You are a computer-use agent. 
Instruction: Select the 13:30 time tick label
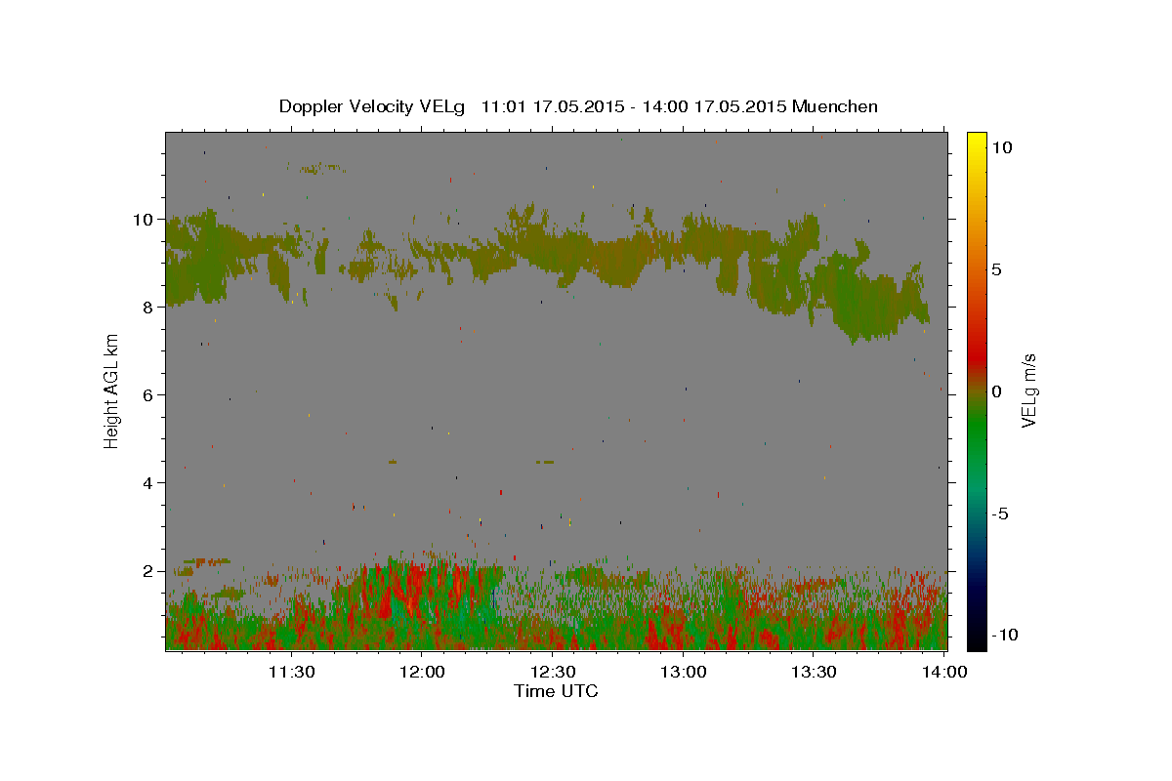[814, 672]
